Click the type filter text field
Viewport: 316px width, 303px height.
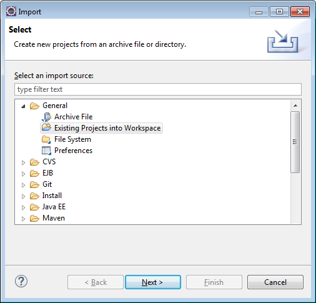(158, 89)
